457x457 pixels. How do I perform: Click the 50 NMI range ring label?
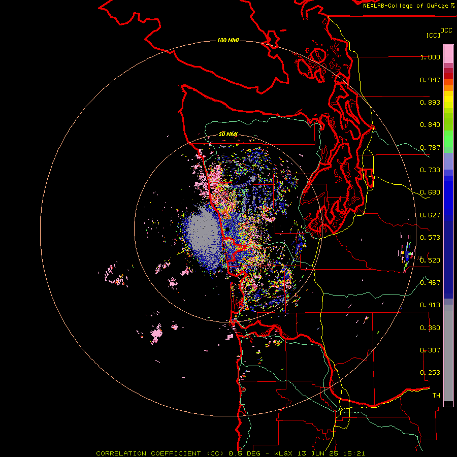coord(228,134)
